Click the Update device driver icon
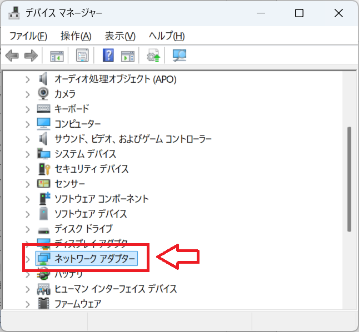This screenshot has width=359, height=332. pos(153,56)
